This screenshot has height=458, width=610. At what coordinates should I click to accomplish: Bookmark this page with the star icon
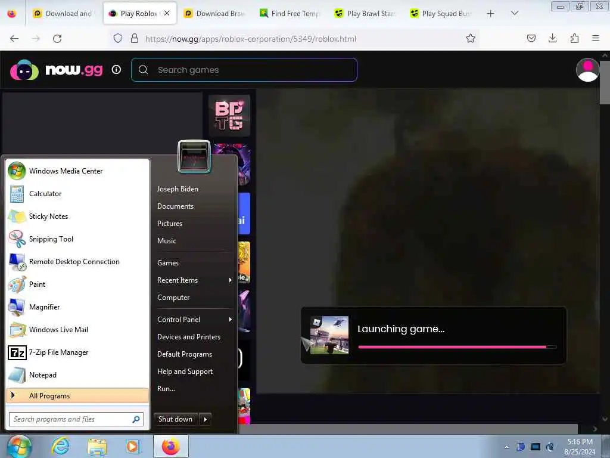[471, 38]
